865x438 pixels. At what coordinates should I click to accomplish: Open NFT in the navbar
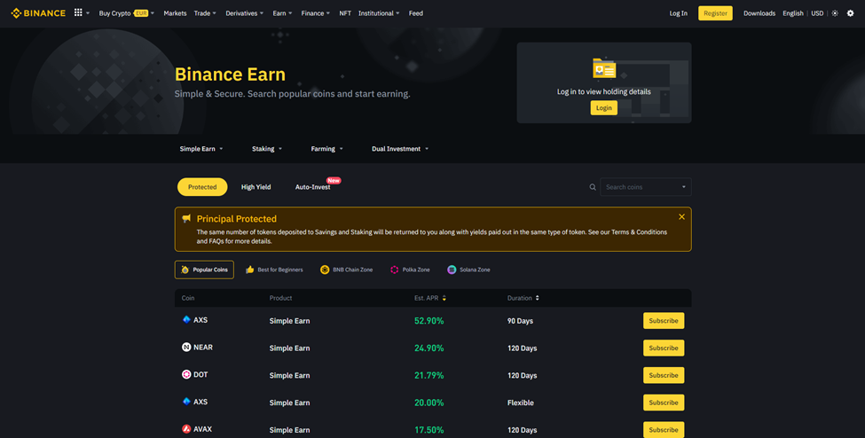[345, 13]
